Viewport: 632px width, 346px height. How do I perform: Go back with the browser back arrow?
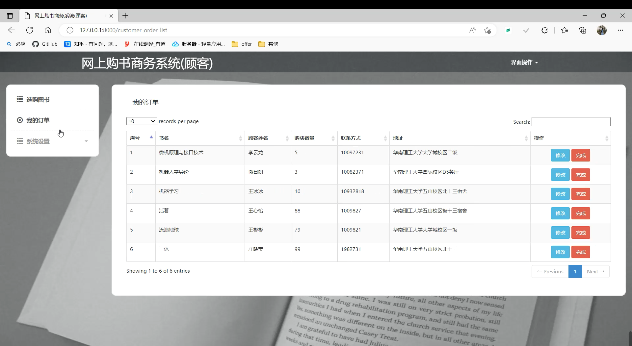[12, 30]
